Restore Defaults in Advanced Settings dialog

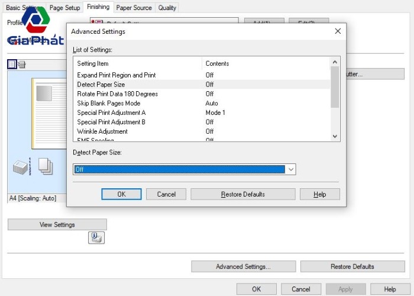[243, 194]
